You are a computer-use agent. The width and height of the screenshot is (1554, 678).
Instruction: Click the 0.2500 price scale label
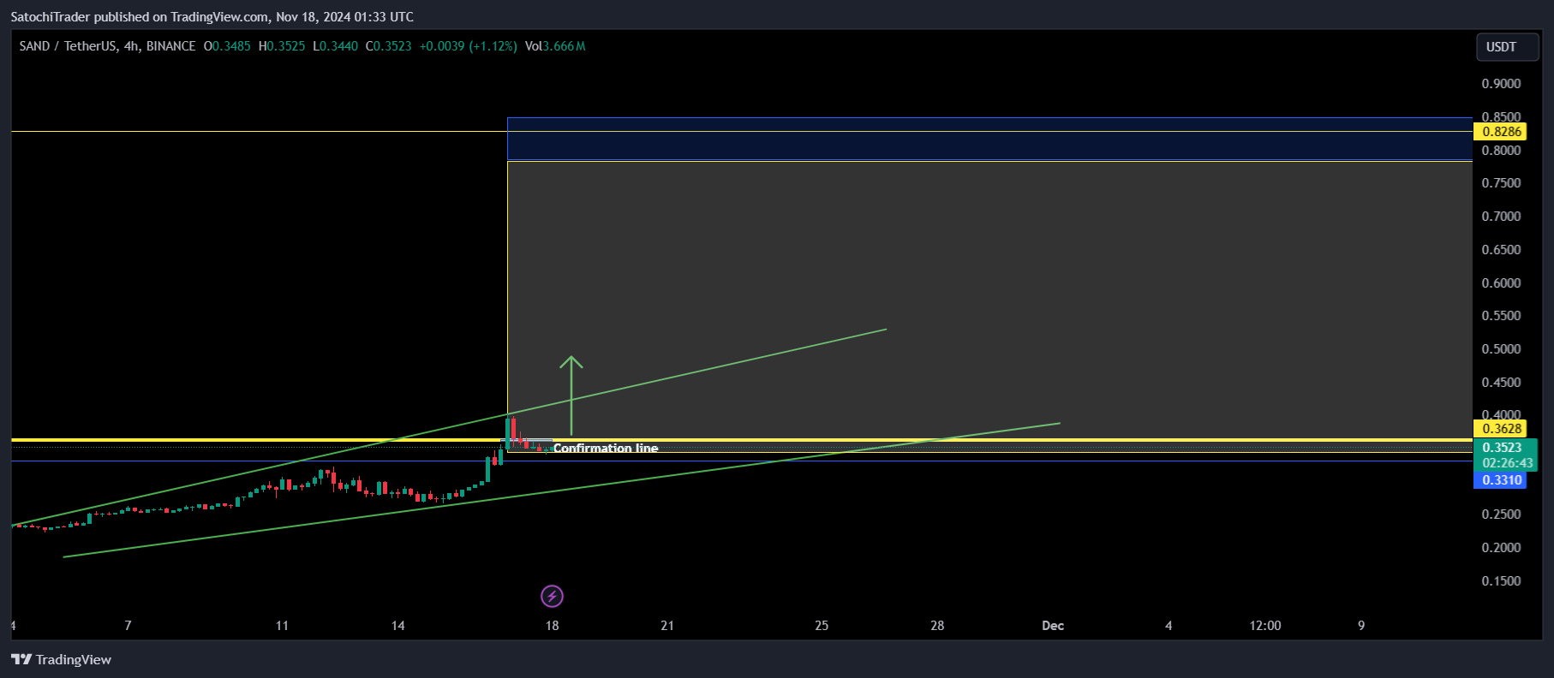point(1501,514)
